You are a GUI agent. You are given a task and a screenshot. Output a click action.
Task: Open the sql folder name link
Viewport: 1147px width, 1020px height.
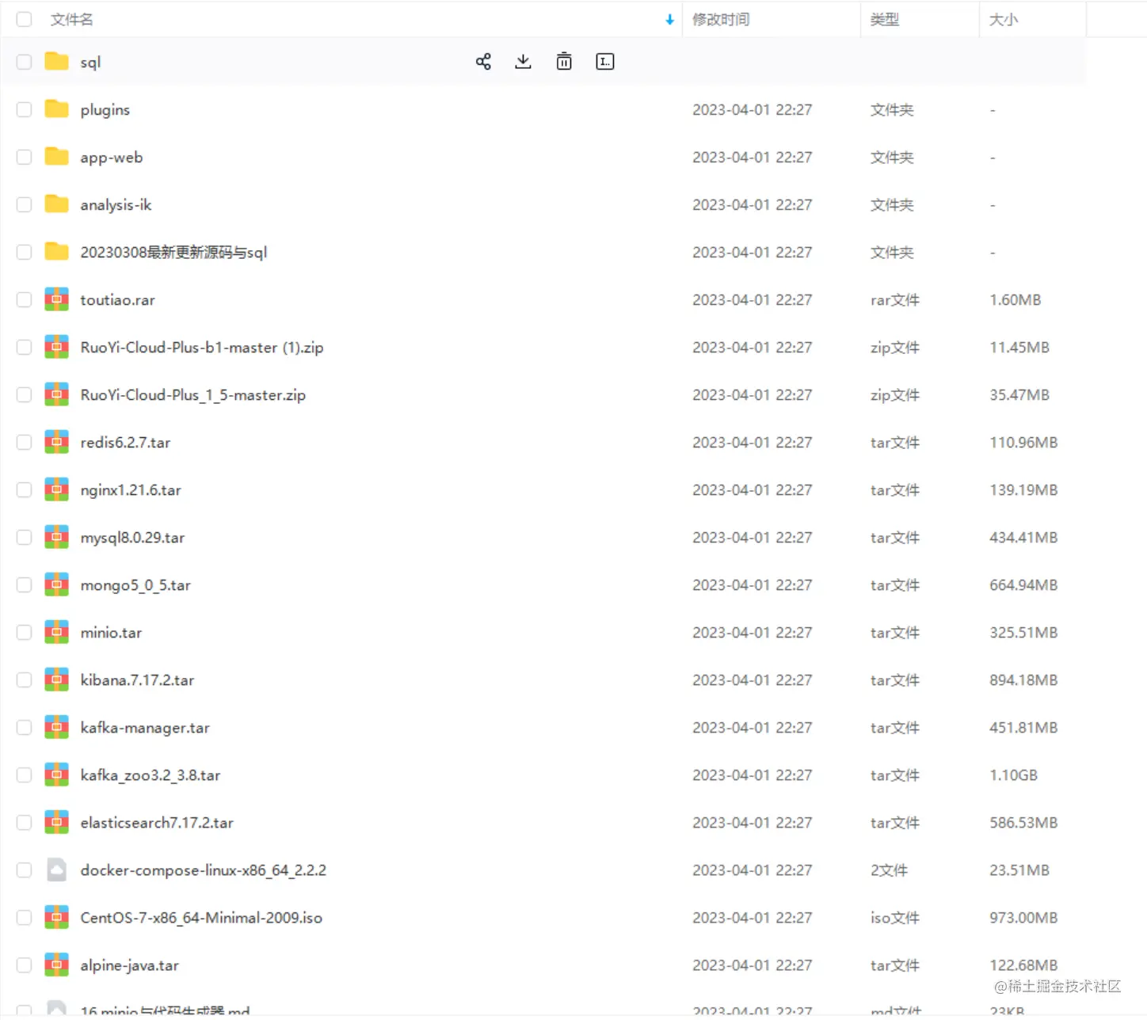(x=90, y=63)
